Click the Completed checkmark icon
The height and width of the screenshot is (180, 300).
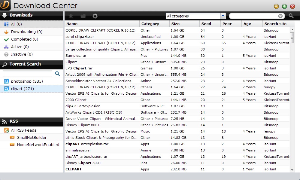[6, 39]
